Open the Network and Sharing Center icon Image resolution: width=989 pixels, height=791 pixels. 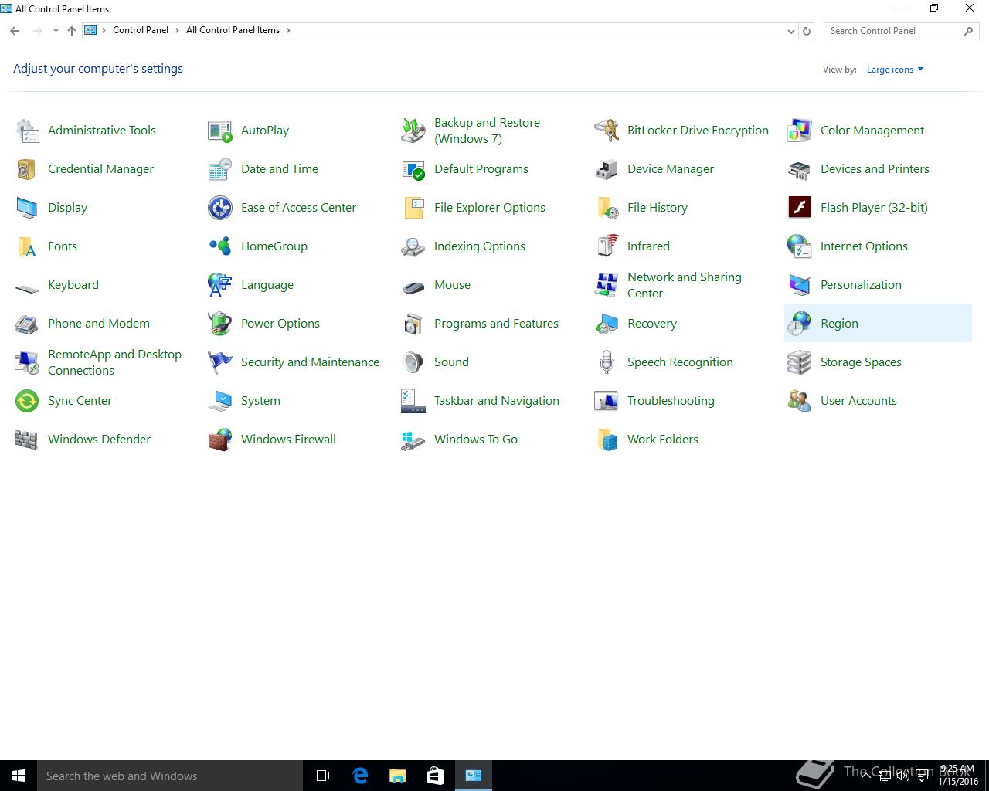point(607,285)
